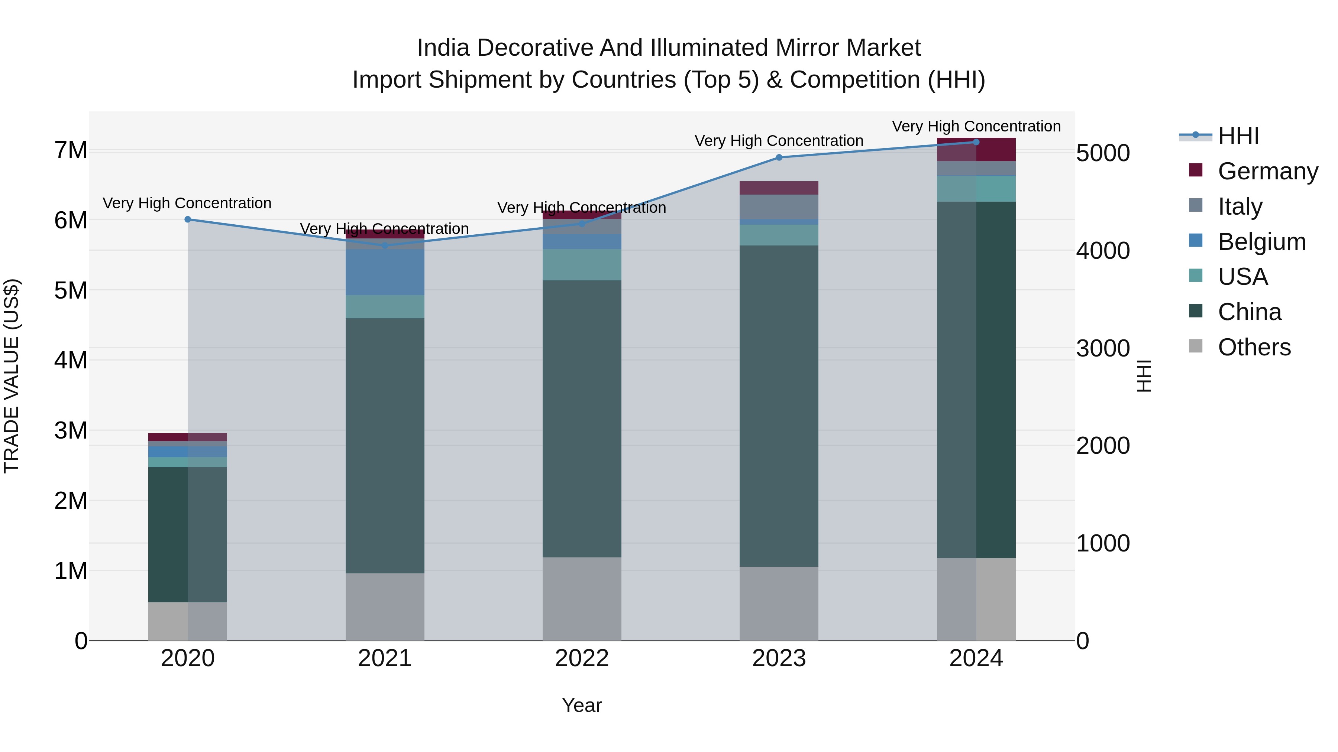1338x752 pixels.
Task: Click the 2022 x-axis label
Action: [x=582, y=658]
